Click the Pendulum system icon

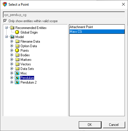click(x=17, y=78)
